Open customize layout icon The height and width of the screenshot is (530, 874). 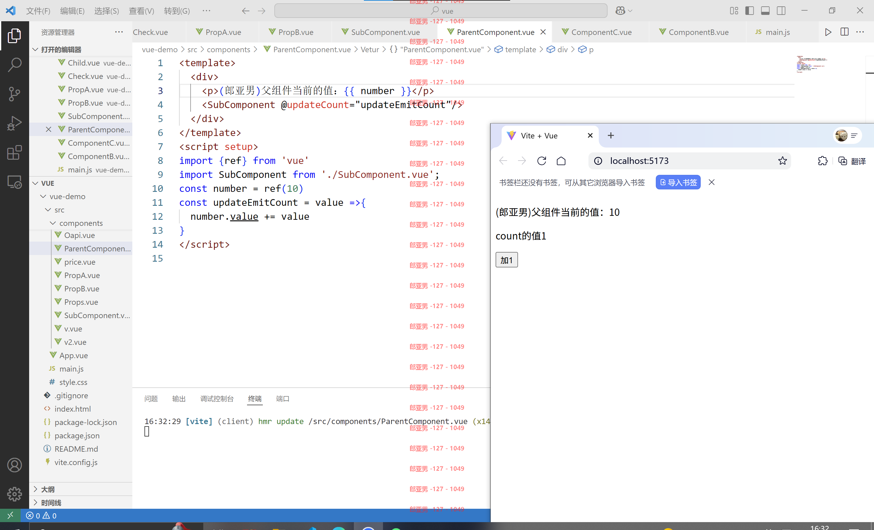[734, 11]
